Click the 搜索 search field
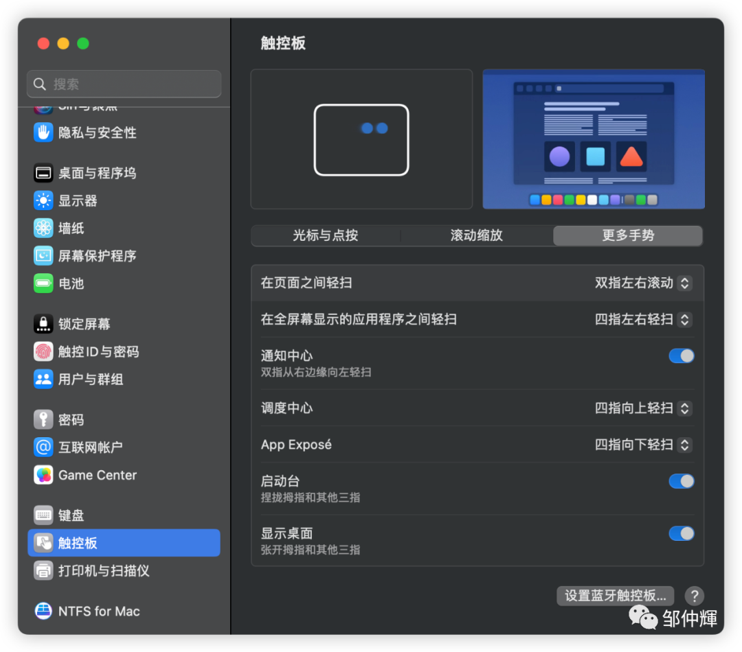742x652 pixels. (x=124, y=84)
